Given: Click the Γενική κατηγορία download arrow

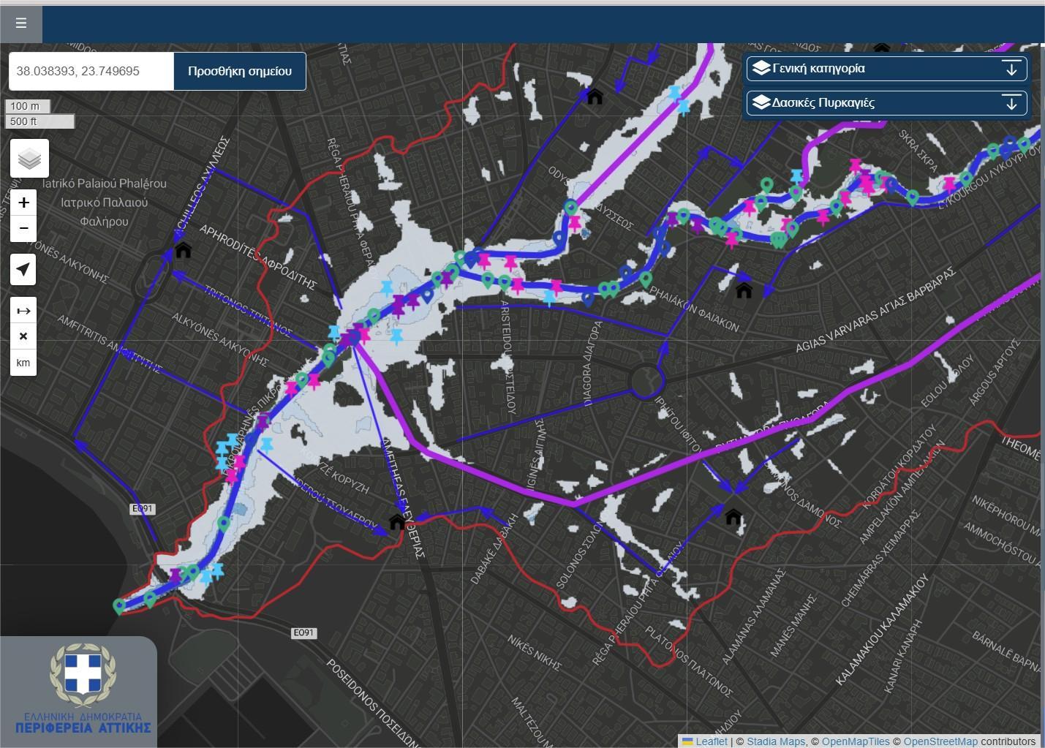Looking at the screenshot, I should (x=1011, y=69).
